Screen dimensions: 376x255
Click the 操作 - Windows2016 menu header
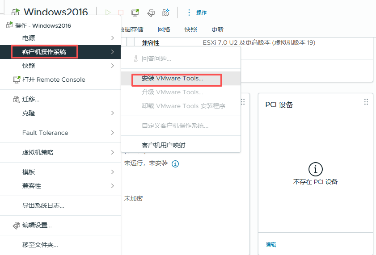(x=43, y=25)
